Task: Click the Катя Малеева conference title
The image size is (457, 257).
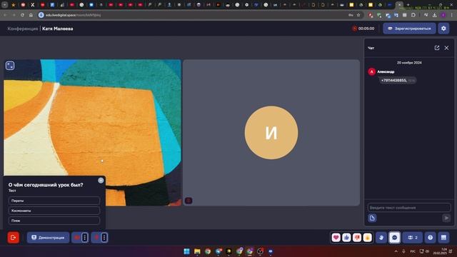Action: point(57,29)
